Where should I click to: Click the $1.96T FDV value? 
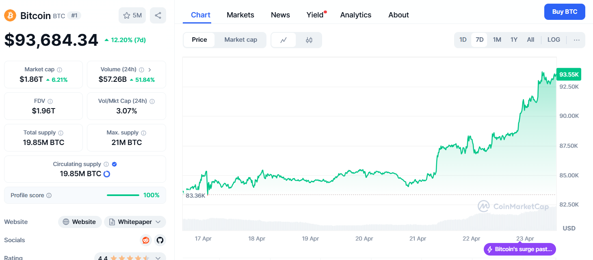[43, 111]
